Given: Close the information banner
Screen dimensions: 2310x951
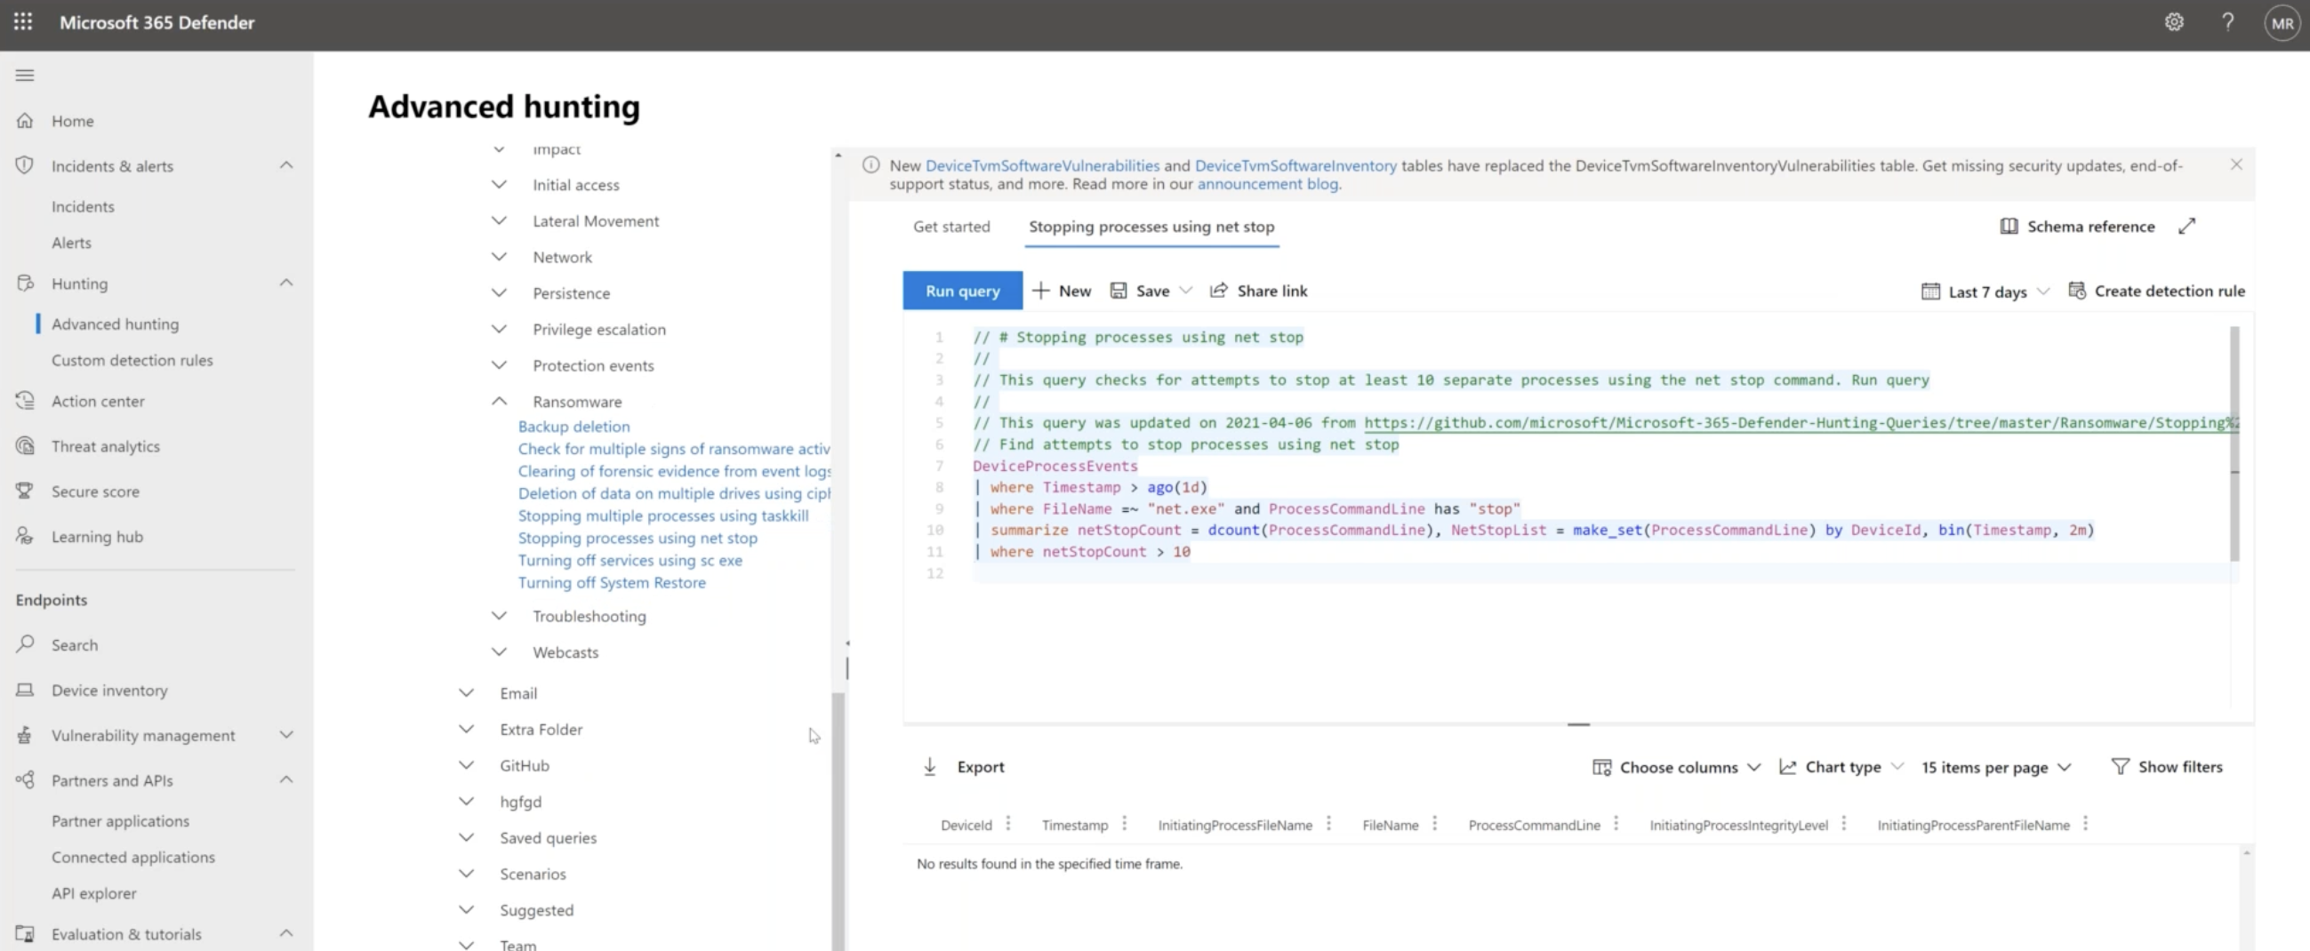Looking at the screenshot, I should coord(2236,164).
